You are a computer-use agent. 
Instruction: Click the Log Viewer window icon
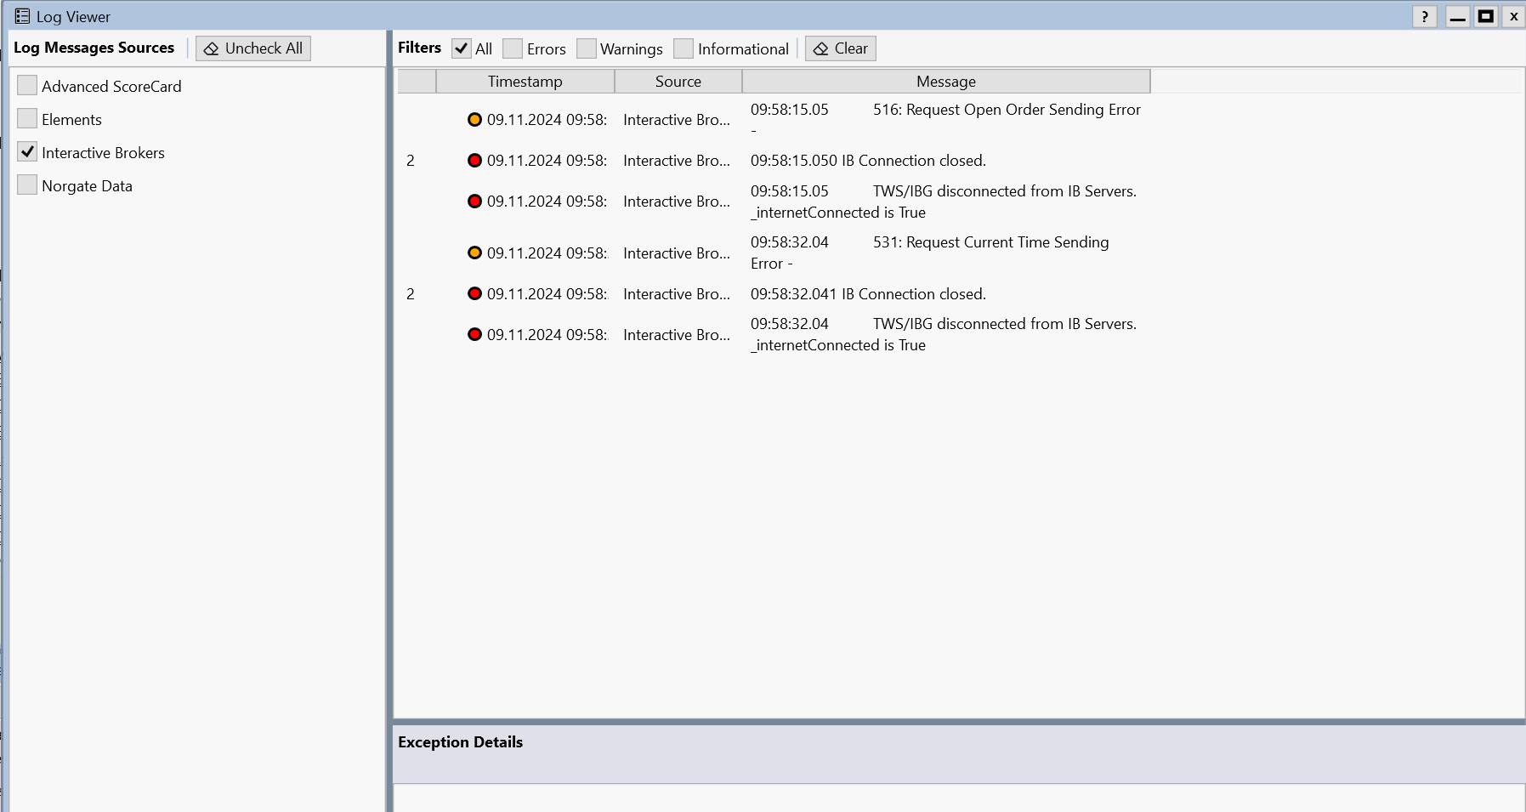click(22, 16)
